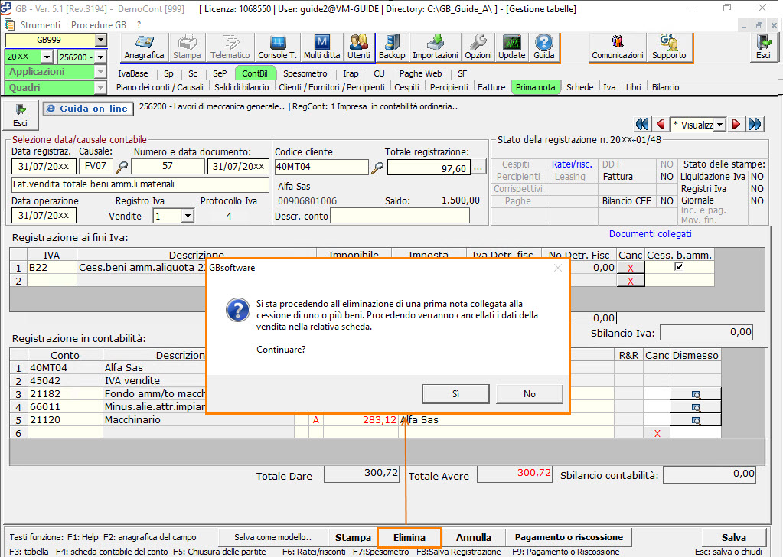Click red X Canc on accounting row 6

(x=657, y=433)
